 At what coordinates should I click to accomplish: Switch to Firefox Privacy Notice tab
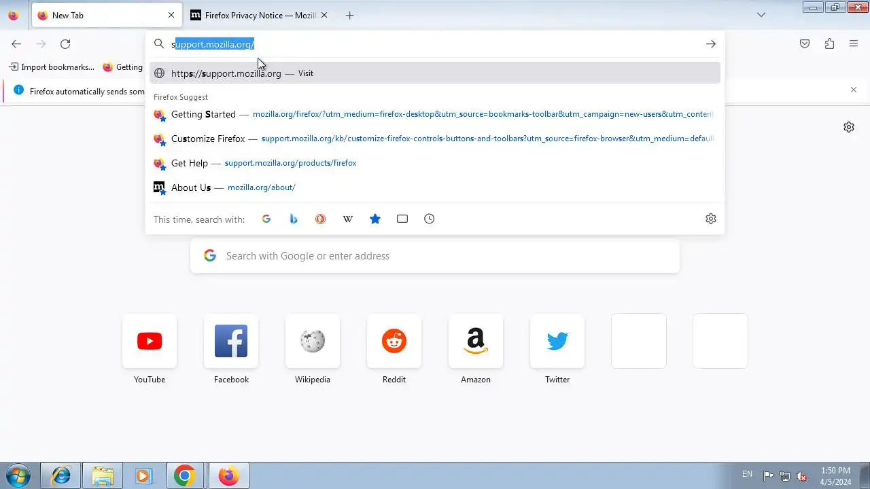click(258, 15)
